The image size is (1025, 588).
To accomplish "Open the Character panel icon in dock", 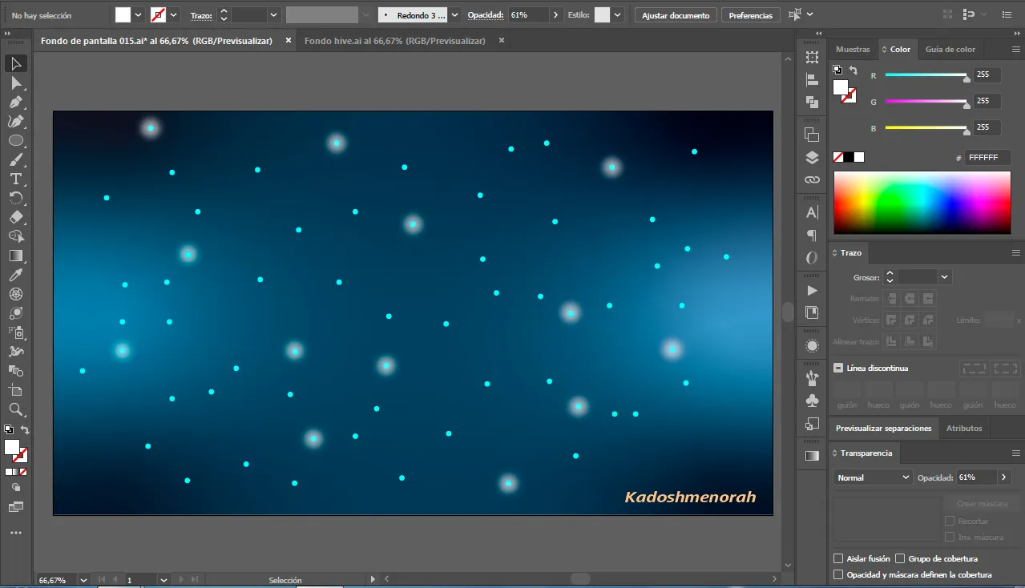I will 812,212.
